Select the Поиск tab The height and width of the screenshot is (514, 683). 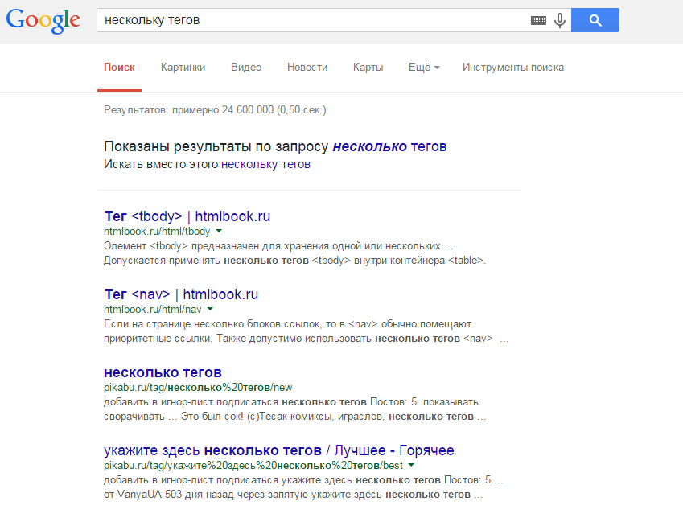[x=119, y=68]
